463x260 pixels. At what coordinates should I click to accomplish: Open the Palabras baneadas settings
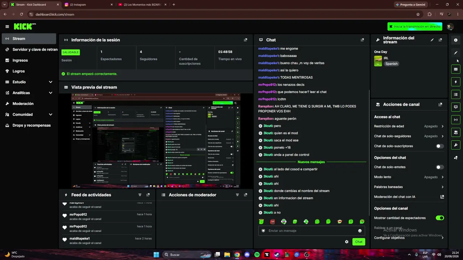(x=409, y=187)
